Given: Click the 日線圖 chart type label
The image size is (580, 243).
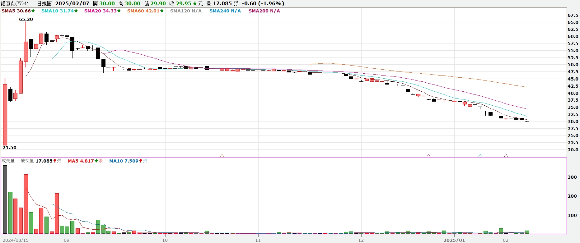Looking at the screenshot, I should (44, 4).
